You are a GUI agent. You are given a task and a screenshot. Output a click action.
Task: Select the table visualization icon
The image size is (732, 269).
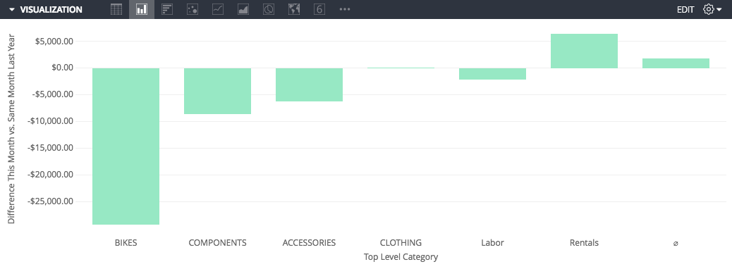(116, 9)
